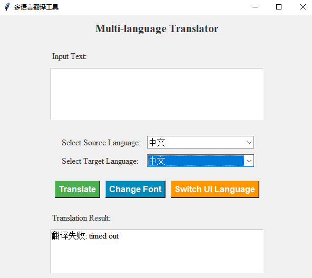Click inside the Translation Result box
The width and height of the screenshot is (312, 278).
coord(157,251)
